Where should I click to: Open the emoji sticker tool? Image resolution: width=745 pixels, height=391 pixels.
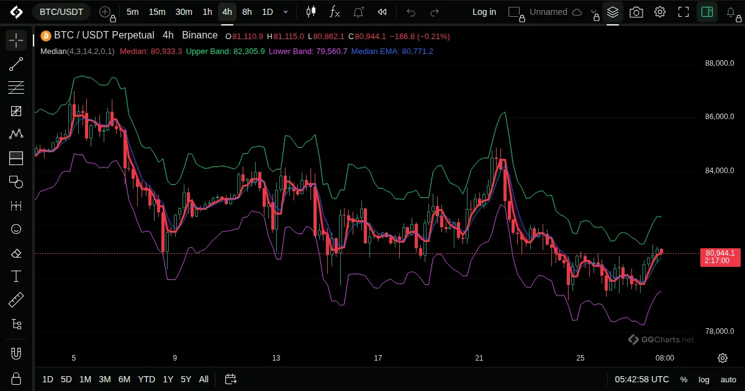click(16, 229)
